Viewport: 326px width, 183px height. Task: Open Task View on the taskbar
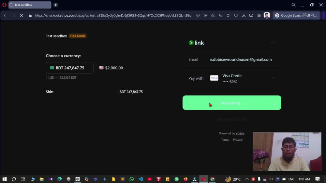click(x=23, y=179)
